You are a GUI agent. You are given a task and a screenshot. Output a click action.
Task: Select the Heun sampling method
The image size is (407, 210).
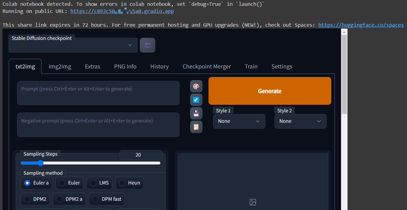[x=129, y=183]
